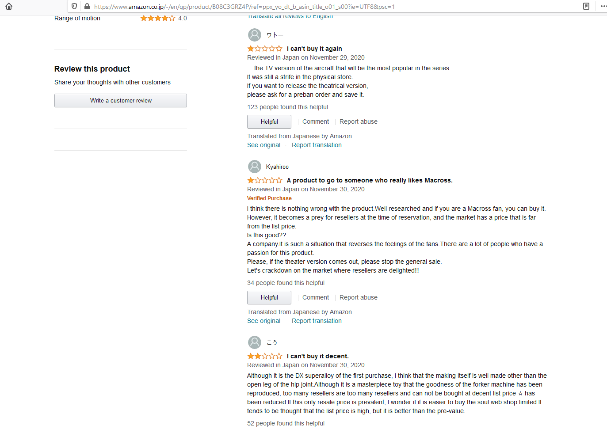The height and width of the screenshot is (429, 607).
Task: Toggle the reader view icon
Action: click(586, 6)
